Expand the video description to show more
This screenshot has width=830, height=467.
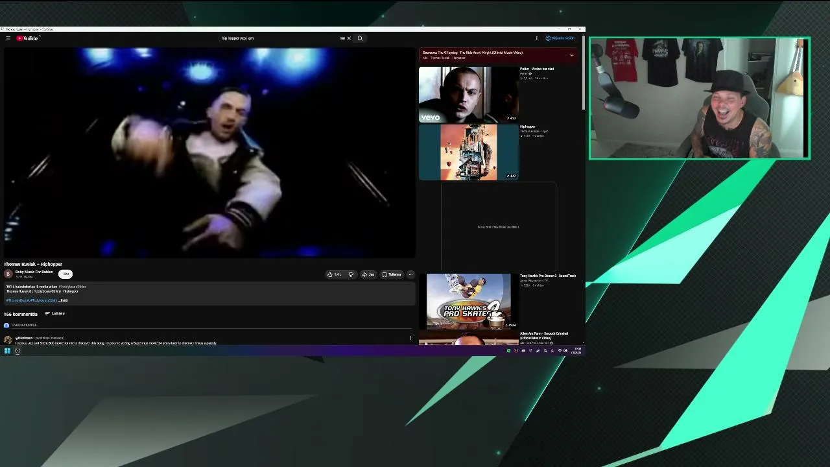click(x=64, y=300)
